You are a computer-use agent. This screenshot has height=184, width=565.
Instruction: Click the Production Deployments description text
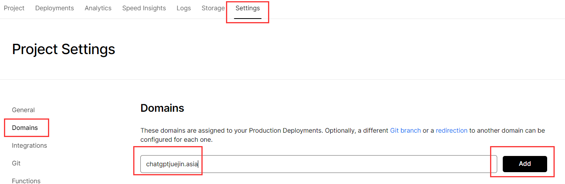pyautogui.click(x=343, y=135)
